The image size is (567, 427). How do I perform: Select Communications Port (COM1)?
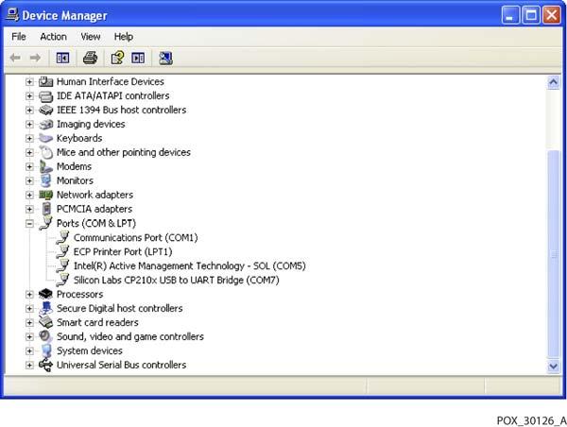click(x=135, y=237)
